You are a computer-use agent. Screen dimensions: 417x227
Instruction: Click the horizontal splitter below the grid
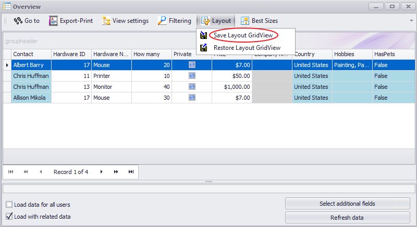point(208,181)
